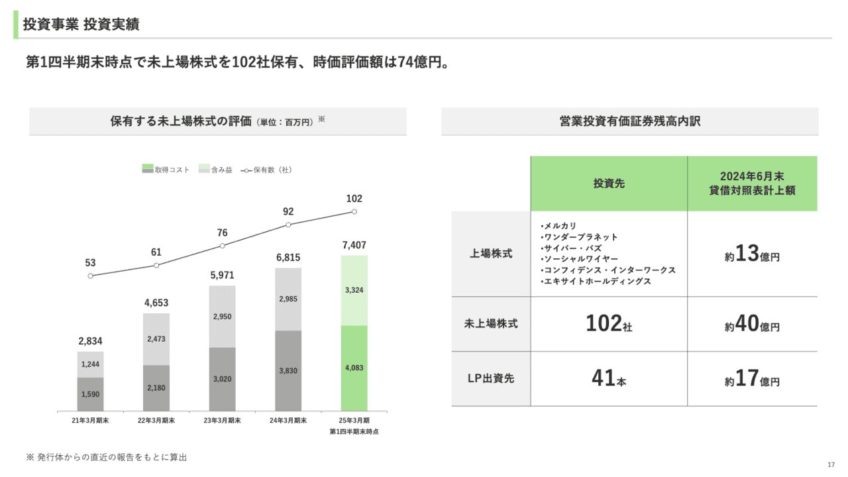The width and height of the screenshot is (848, 477).
Task: Select the line marker labeled 102
Action: [354, 212]
